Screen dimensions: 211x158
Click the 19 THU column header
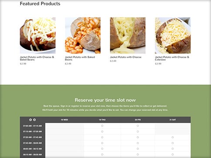102,120
